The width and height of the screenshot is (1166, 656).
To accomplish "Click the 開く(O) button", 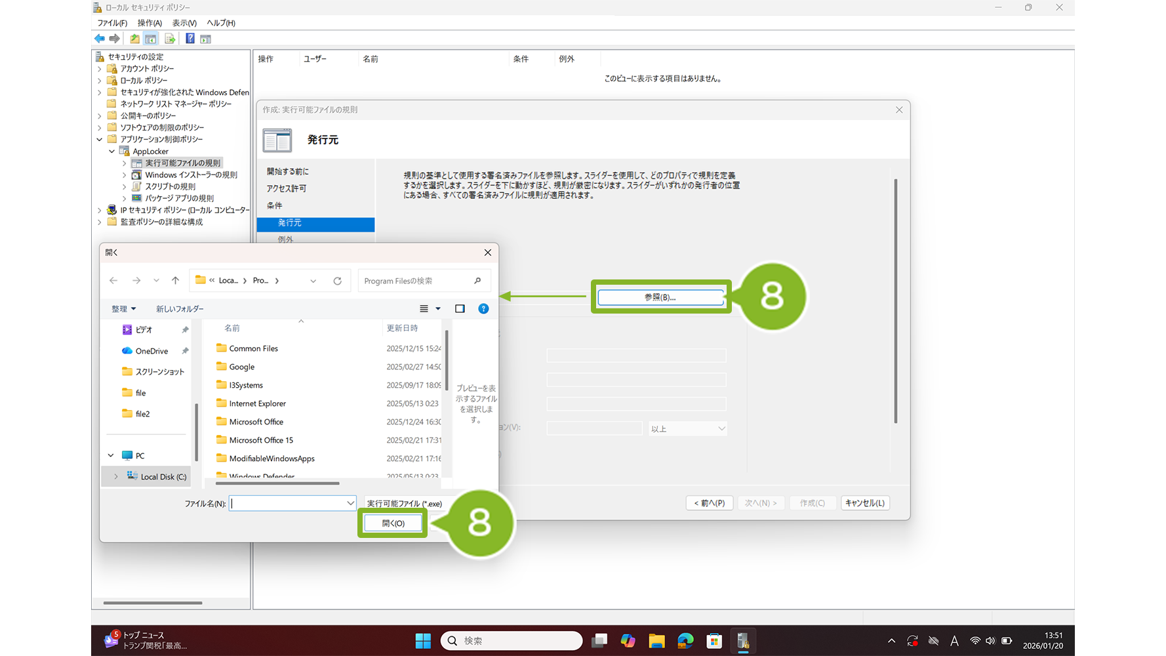I will click(x=393, y=523).
